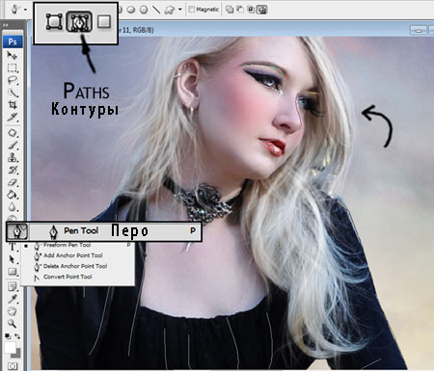The image size is (434, 371).
Task: Reset to default foreground and background colors
Action: 8,336
